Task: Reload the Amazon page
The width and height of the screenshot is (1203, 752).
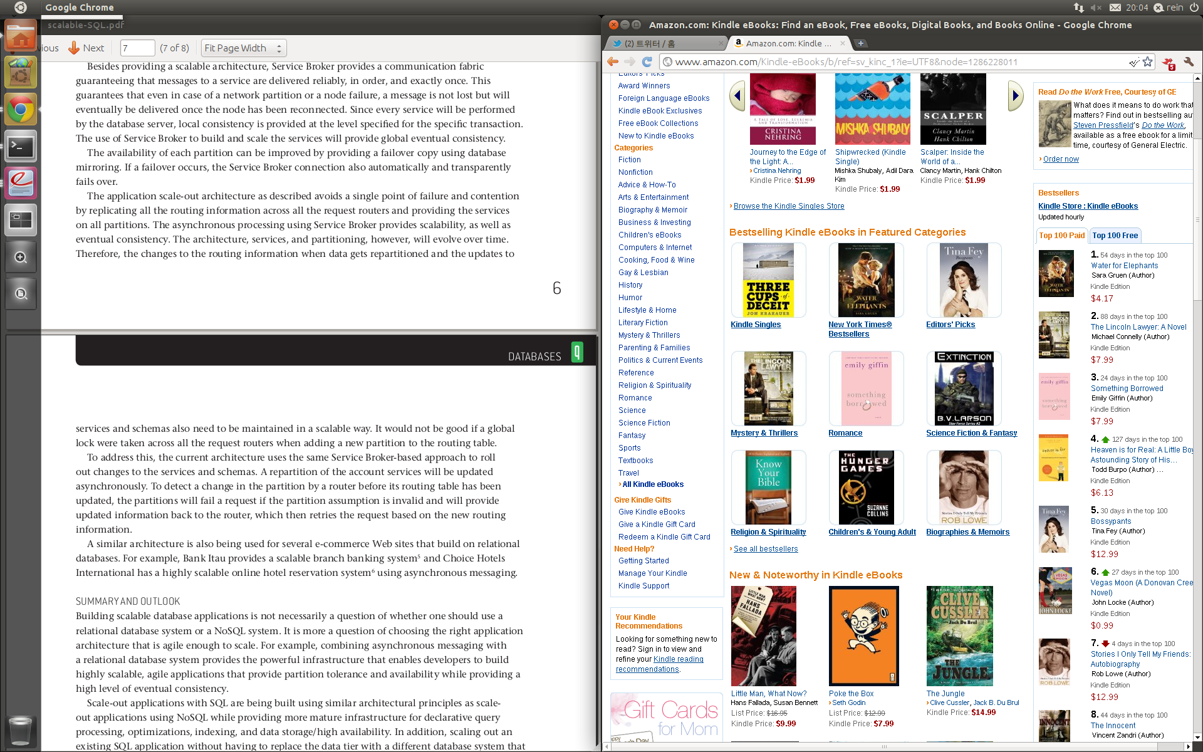Action: point(647,61)
